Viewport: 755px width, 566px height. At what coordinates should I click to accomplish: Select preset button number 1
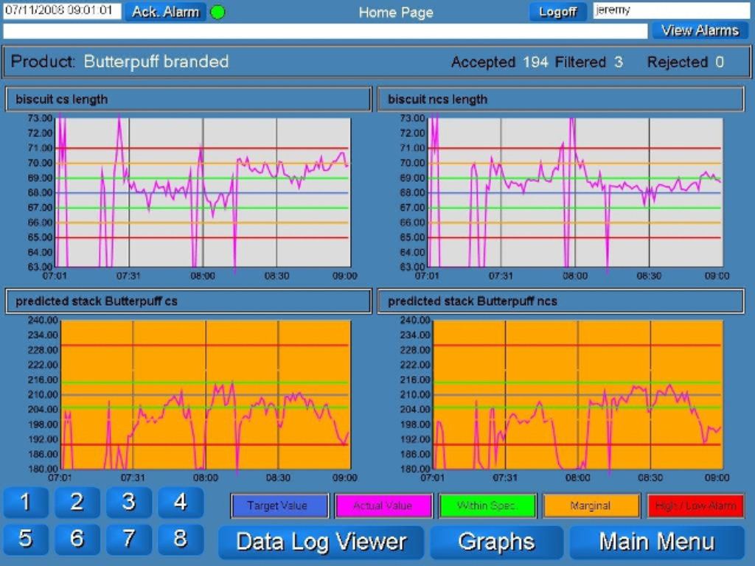pyautogui.click(x=26, y=503)
